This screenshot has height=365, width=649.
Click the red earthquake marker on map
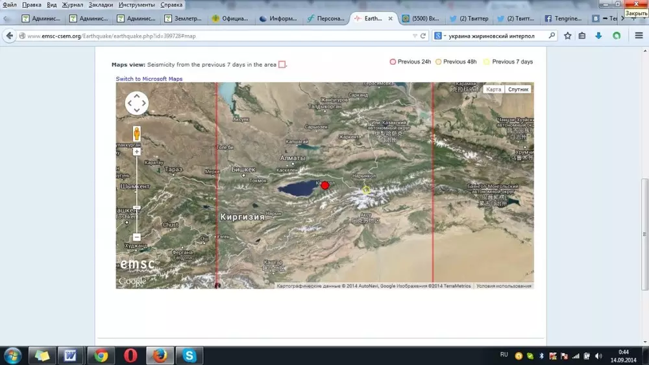(x=325, y=185)
